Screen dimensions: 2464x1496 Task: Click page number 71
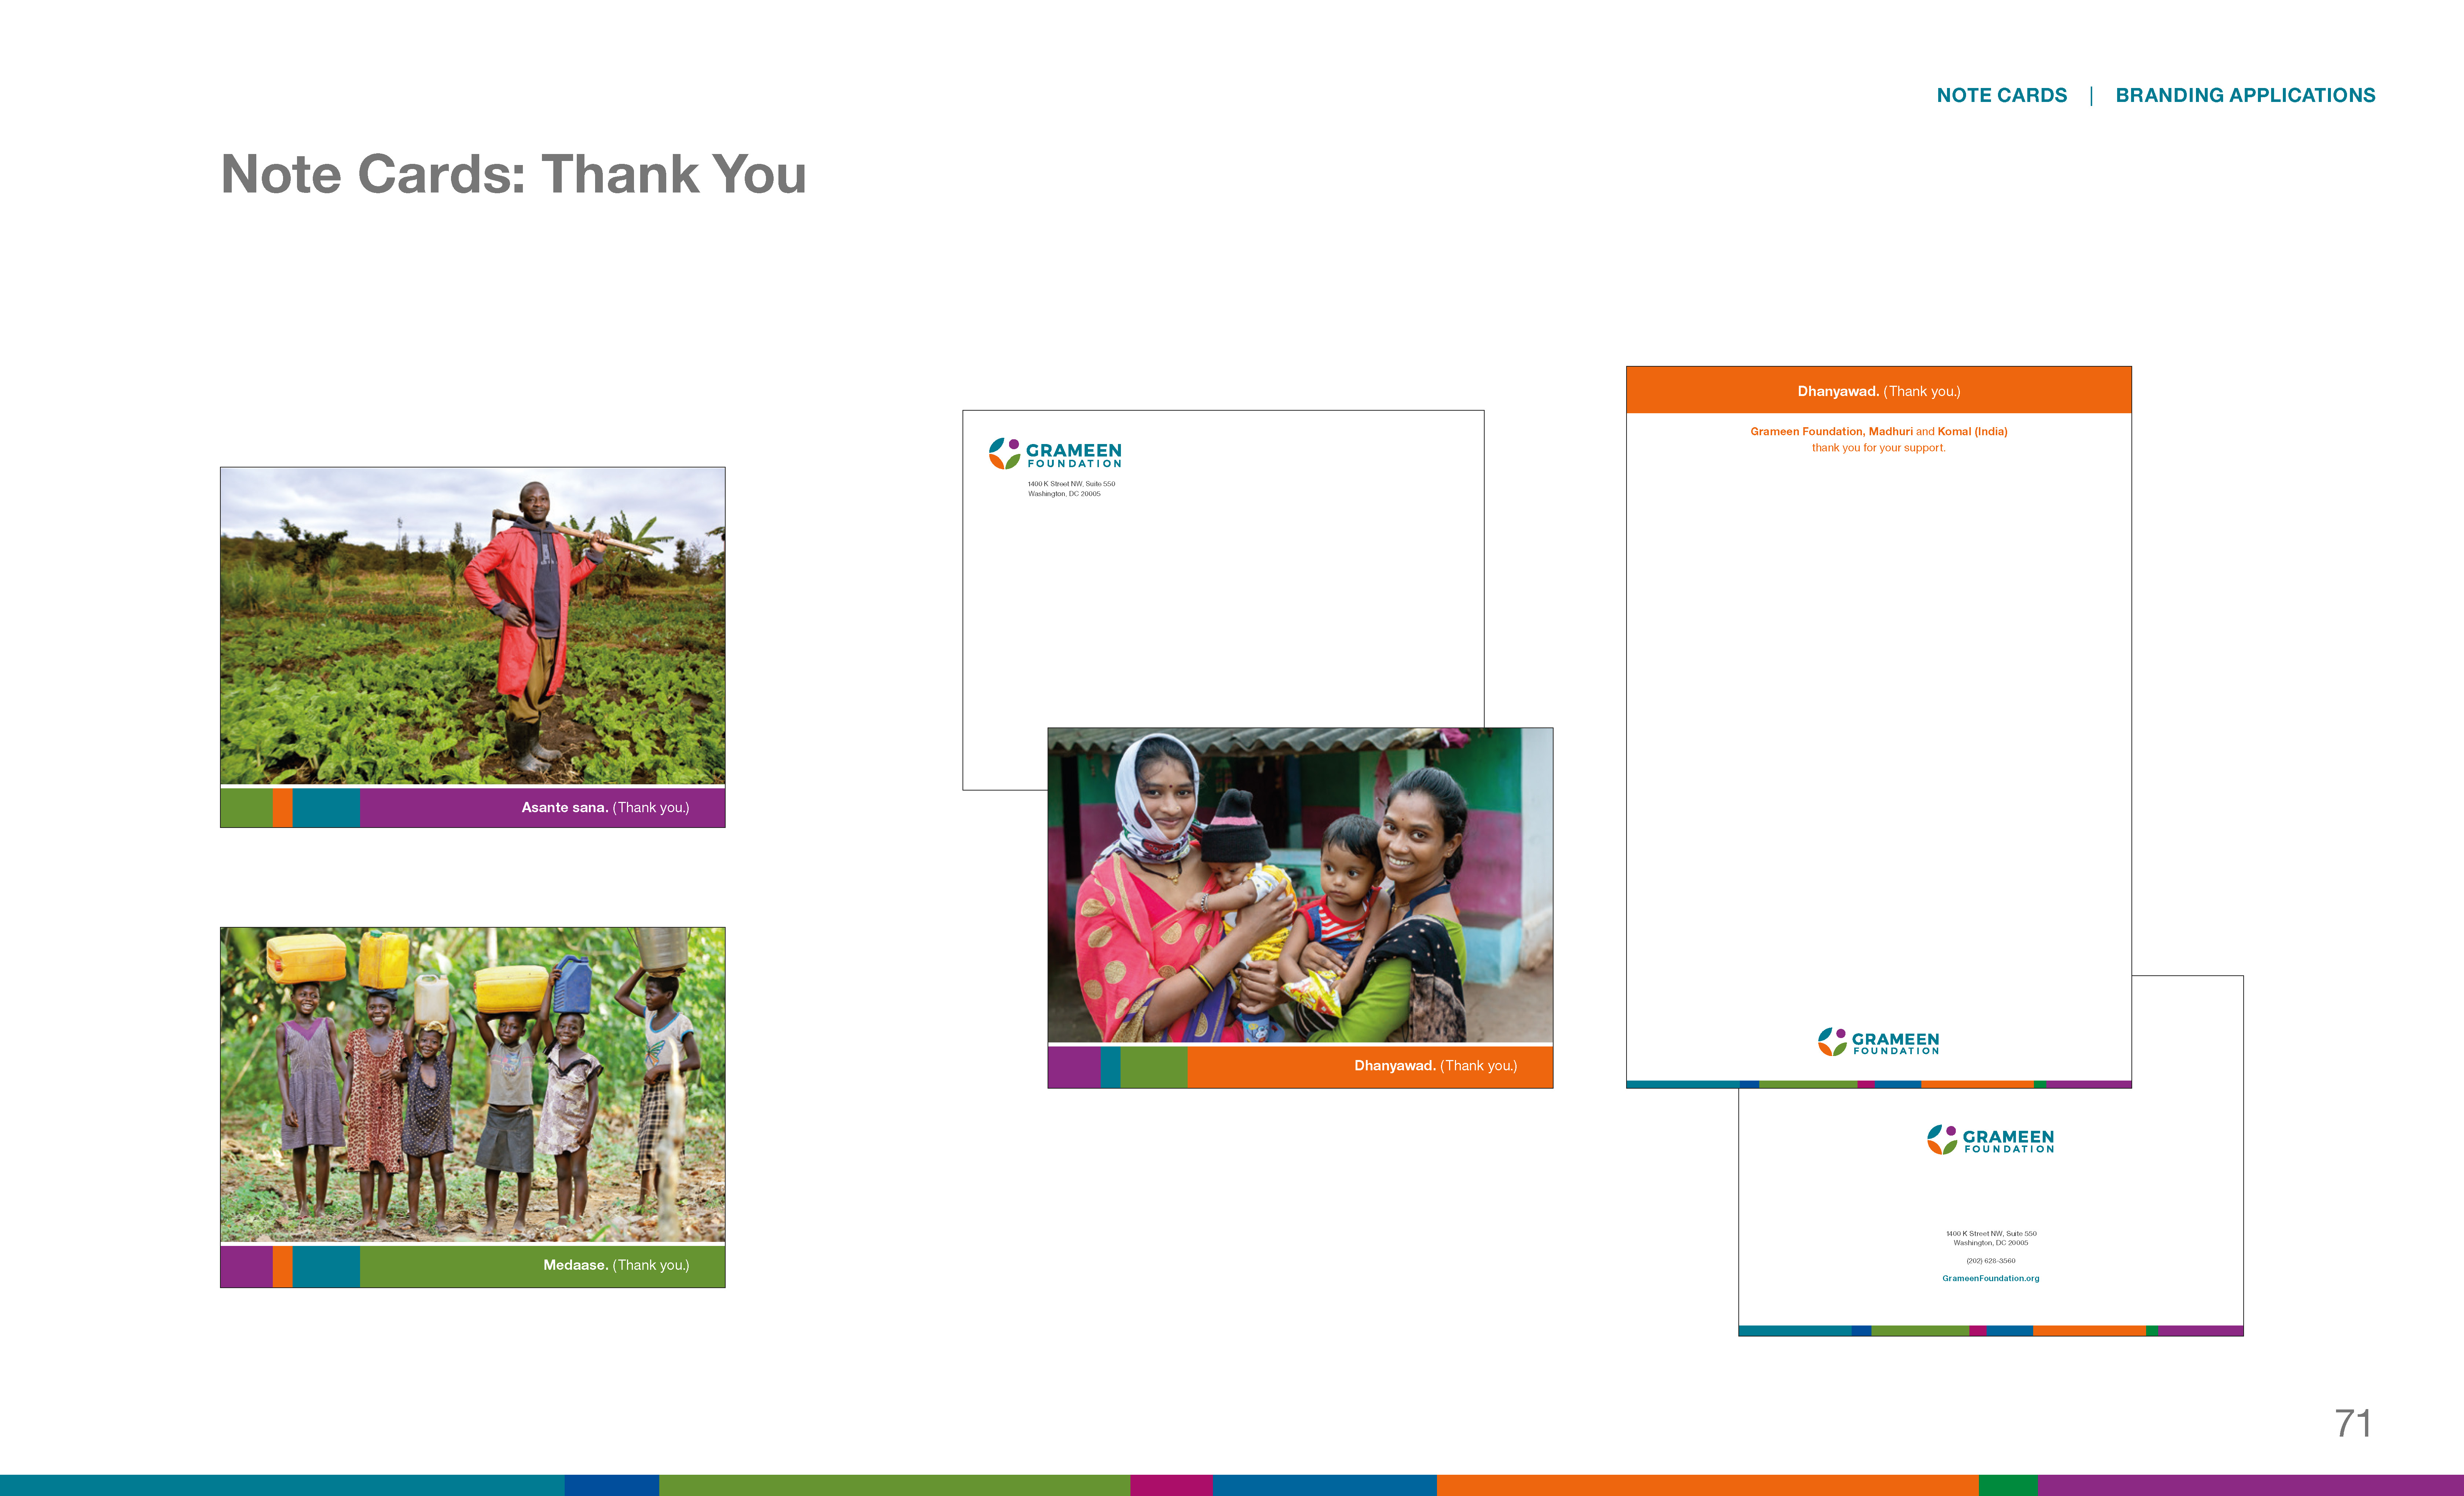pos(2352,1423)
